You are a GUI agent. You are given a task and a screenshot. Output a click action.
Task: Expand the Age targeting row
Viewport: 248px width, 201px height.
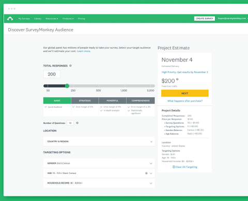pos(99,173)
